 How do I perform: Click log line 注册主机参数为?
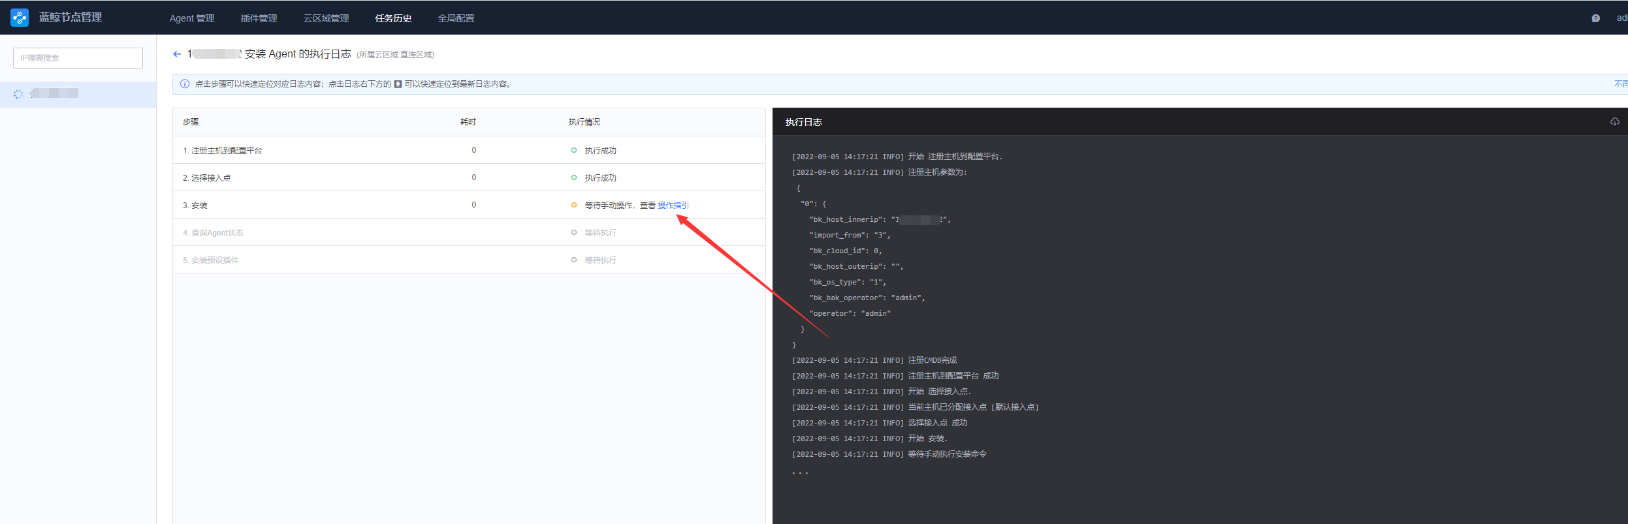coord(879,172)
